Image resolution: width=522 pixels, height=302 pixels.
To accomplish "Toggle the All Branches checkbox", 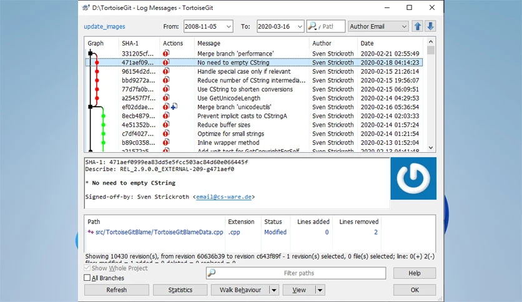I will (x=87, y=278).
